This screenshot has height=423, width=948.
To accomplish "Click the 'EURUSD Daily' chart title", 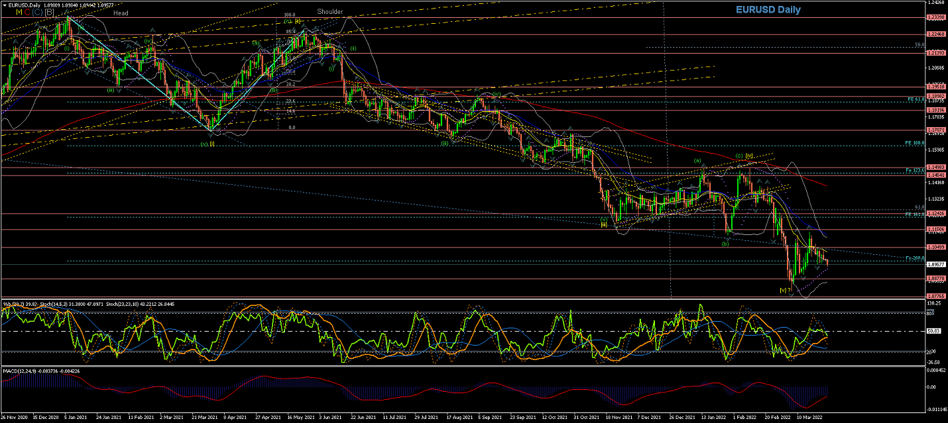I will point(767,10).
